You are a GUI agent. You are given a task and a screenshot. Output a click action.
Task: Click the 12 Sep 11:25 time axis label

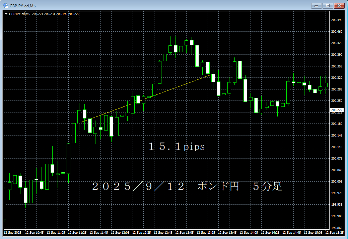(x=77, y=232)
